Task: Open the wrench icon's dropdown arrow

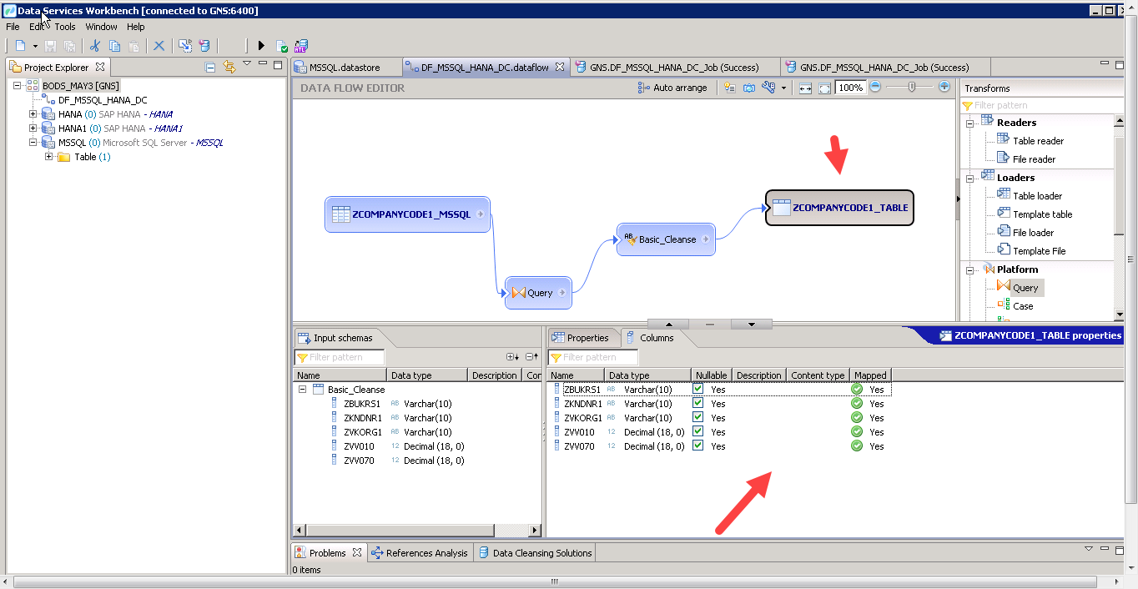Action: [x=785, y=87]
